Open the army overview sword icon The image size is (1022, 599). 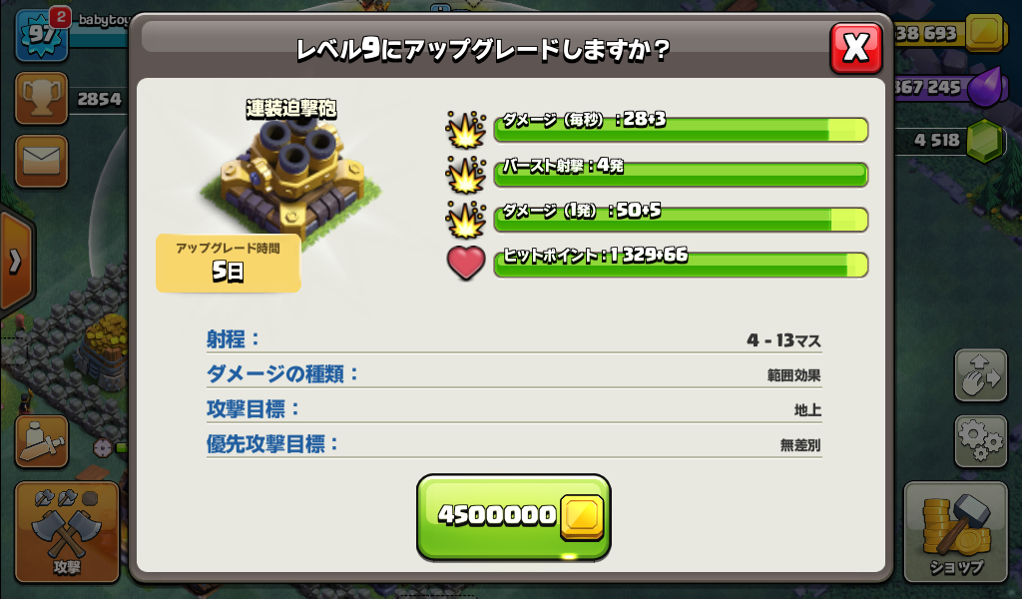coord(42,441)
